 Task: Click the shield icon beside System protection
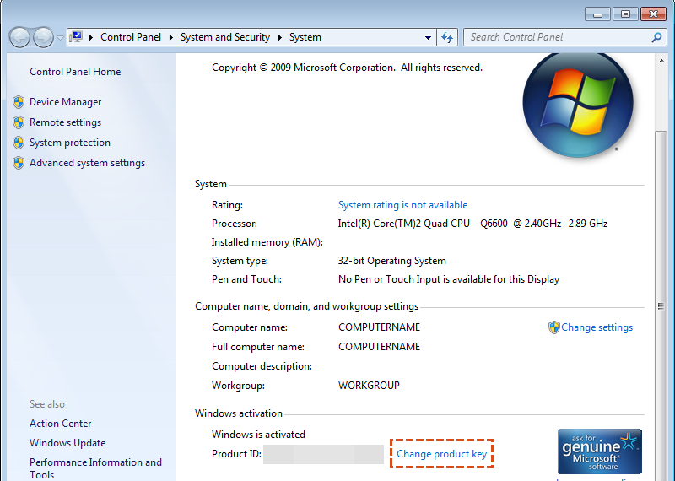click(x=19, y=143)
